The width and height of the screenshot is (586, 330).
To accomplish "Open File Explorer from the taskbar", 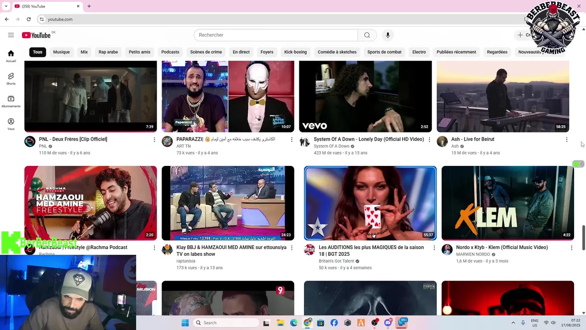I will (x=280, y=323).
